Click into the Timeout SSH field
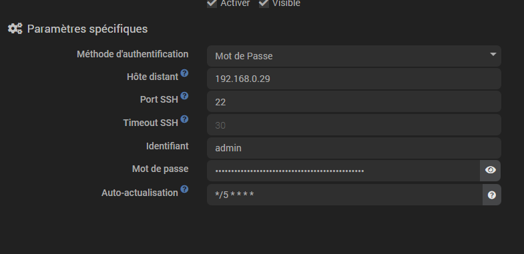 tap(354, 125)
